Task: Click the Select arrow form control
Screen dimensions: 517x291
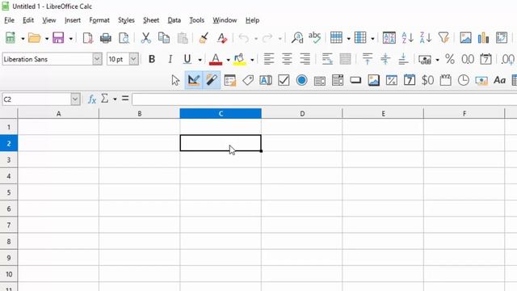Action: pos(176,81)
